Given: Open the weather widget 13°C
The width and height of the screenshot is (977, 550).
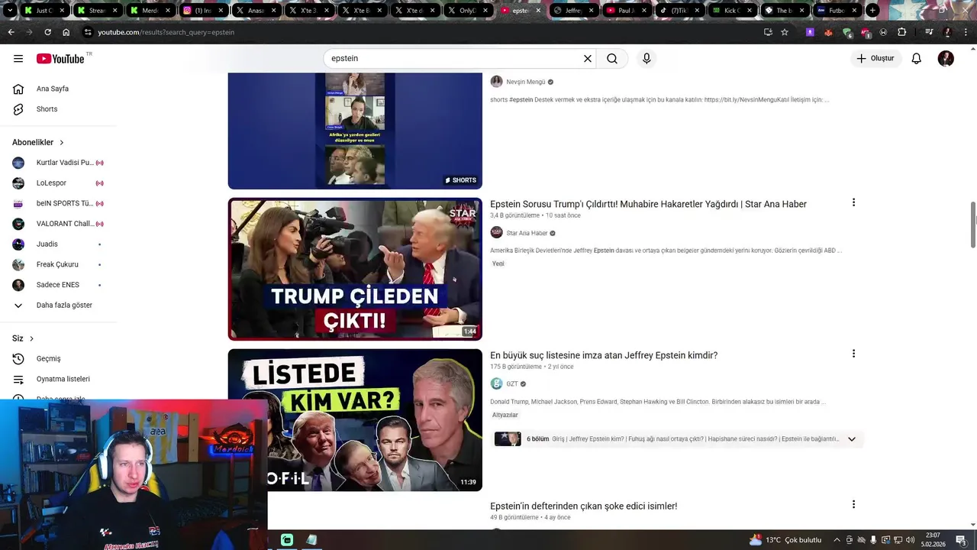Looking at the screenshot, I should (785, 540).
